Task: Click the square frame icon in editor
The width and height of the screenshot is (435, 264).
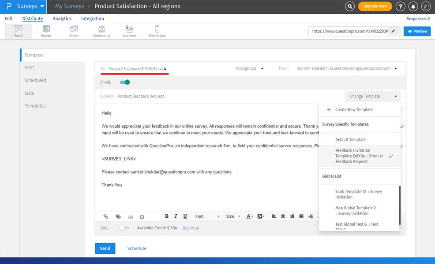Action: 142,217
